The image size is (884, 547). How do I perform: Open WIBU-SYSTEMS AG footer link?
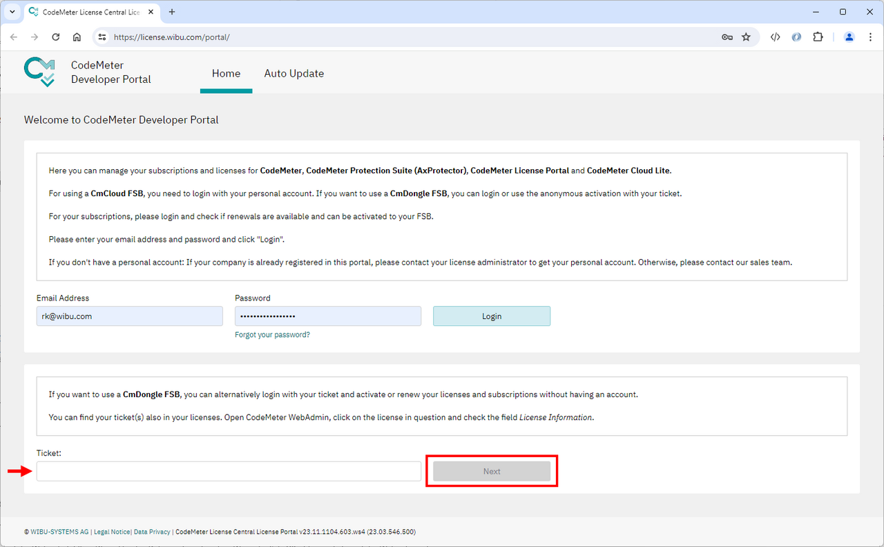point(59,532)
